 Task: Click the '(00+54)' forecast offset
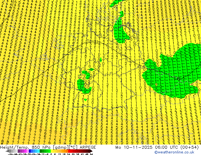(190, 147)
